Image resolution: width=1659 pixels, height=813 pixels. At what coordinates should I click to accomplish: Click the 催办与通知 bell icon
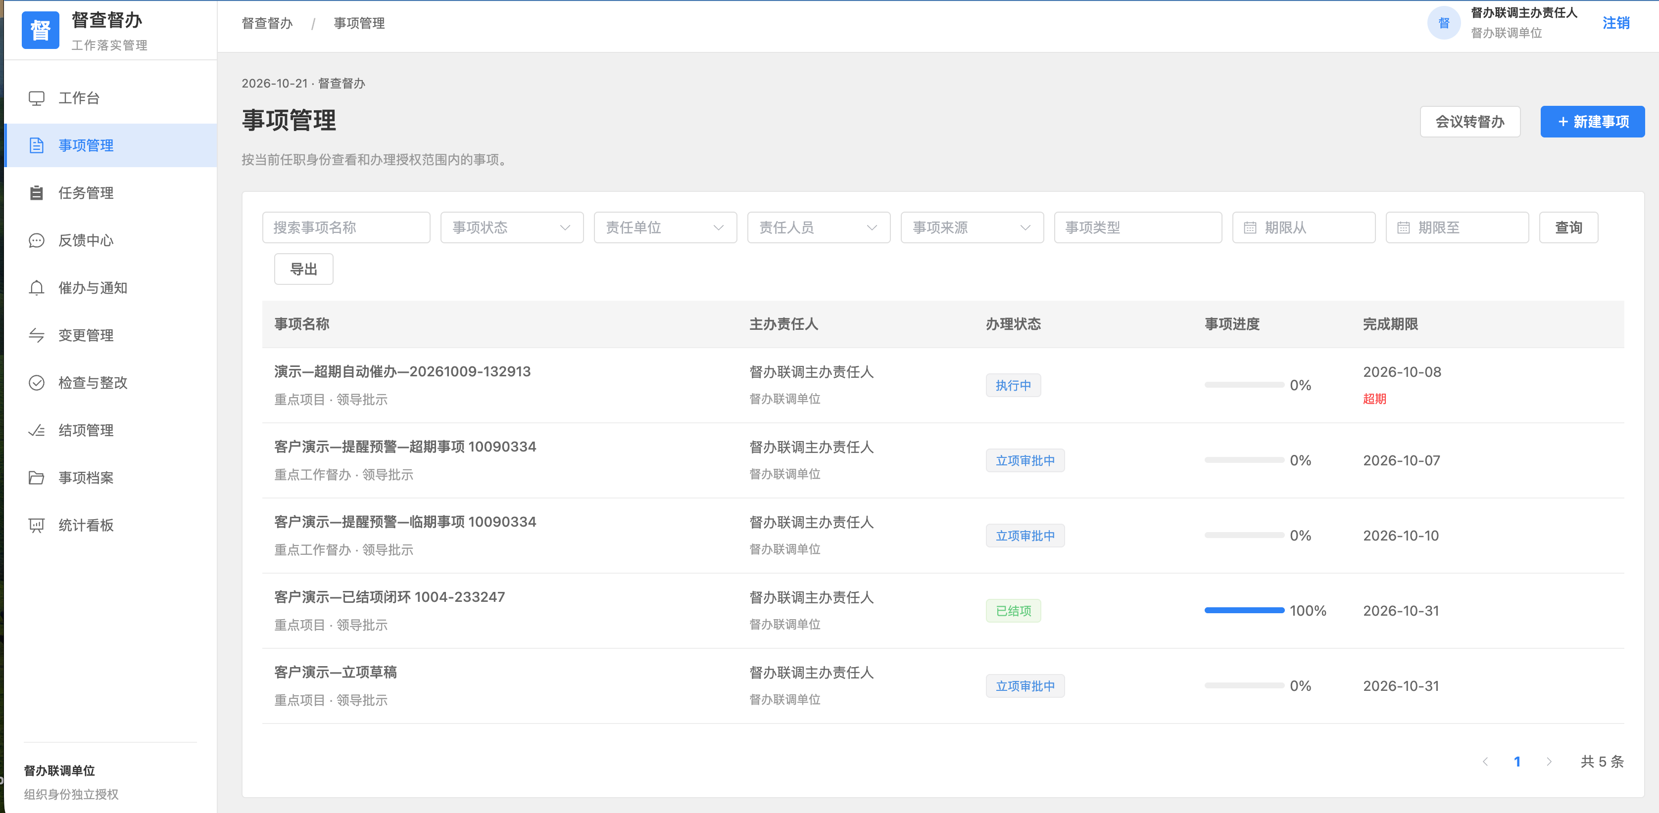pos(37,288)
